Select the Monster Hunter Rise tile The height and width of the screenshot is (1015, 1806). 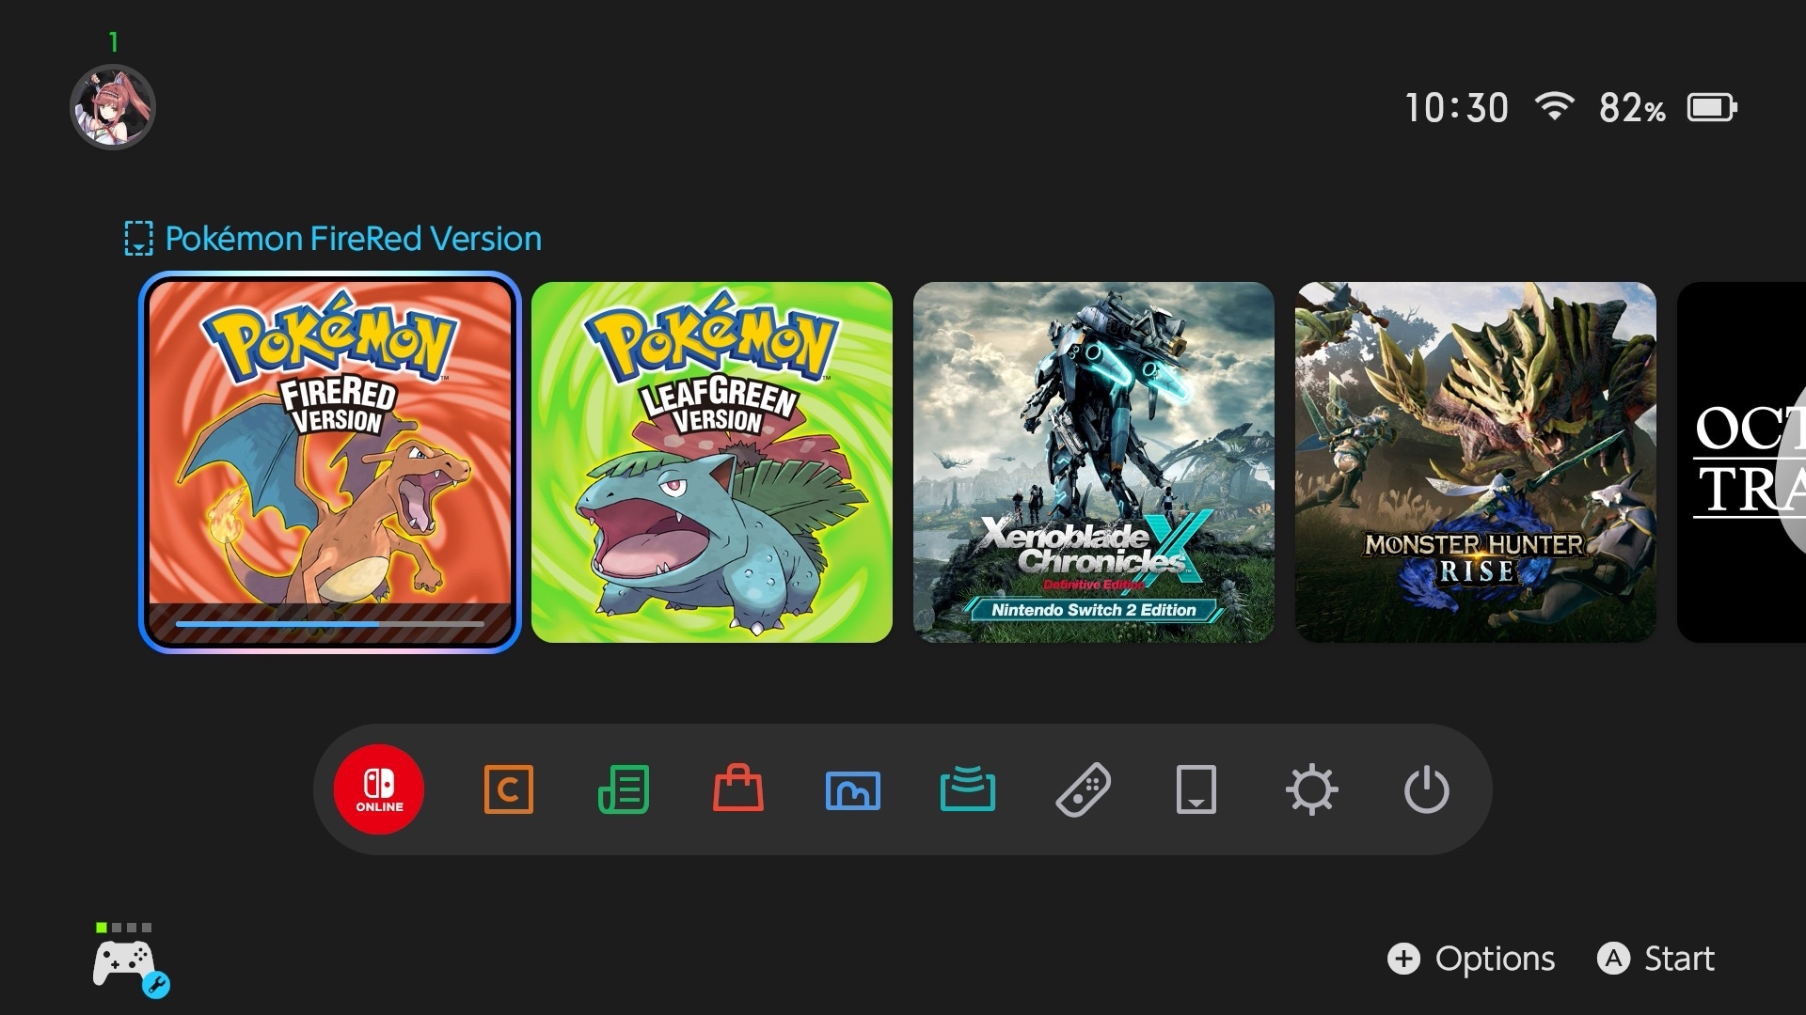(x=1476, y=462)
